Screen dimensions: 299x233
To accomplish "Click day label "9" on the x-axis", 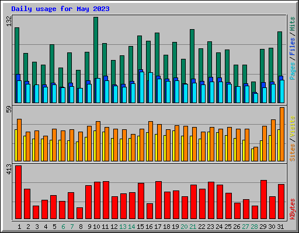I will pos(89,227).
